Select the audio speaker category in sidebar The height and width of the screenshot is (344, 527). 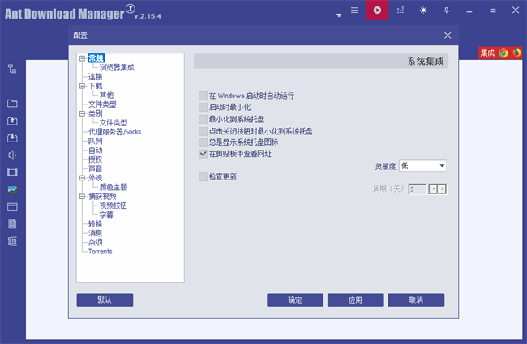(12, 155)
